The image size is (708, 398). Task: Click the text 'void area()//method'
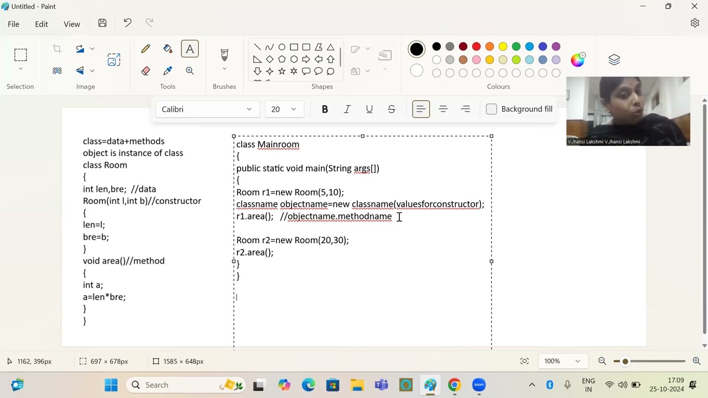[x=123, y=261]
